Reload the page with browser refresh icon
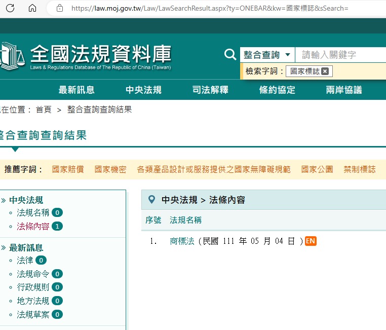This screenshot has width=386, height=330. pyautogui.click(x=10, y=8)
